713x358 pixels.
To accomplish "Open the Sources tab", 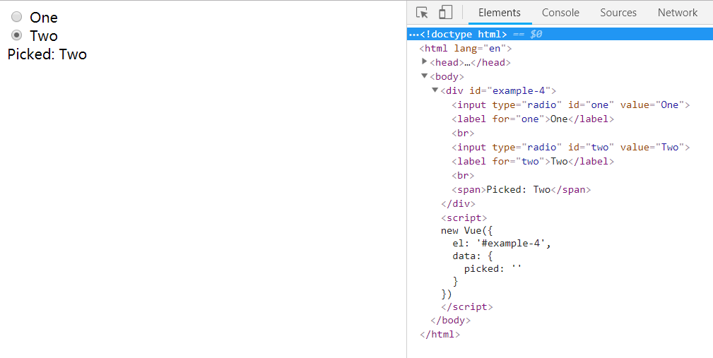I will (618, 13).
